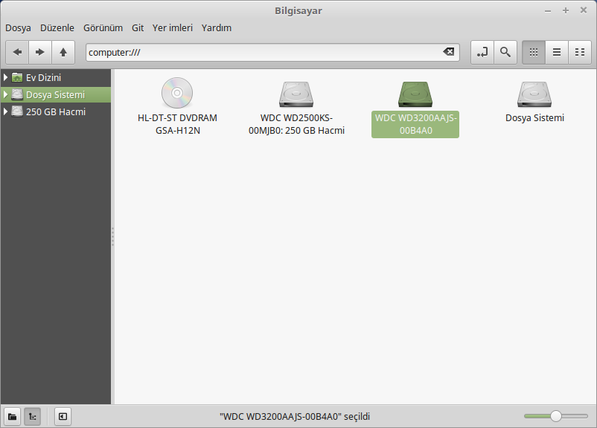Click the sidebar pane separator handle
The image size is (597, 428).
[112, 236]
